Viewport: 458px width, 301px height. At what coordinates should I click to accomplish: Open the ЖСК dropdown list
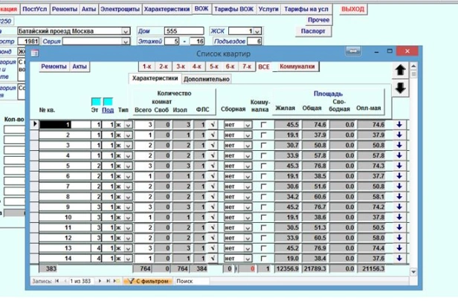point(257,31)
